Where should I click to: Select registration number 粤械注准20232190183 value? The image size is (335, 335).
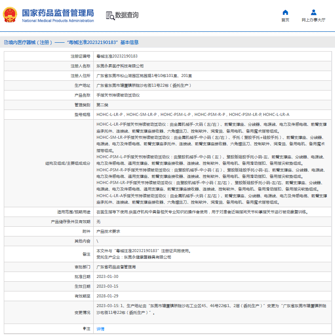tap(117, 56)
